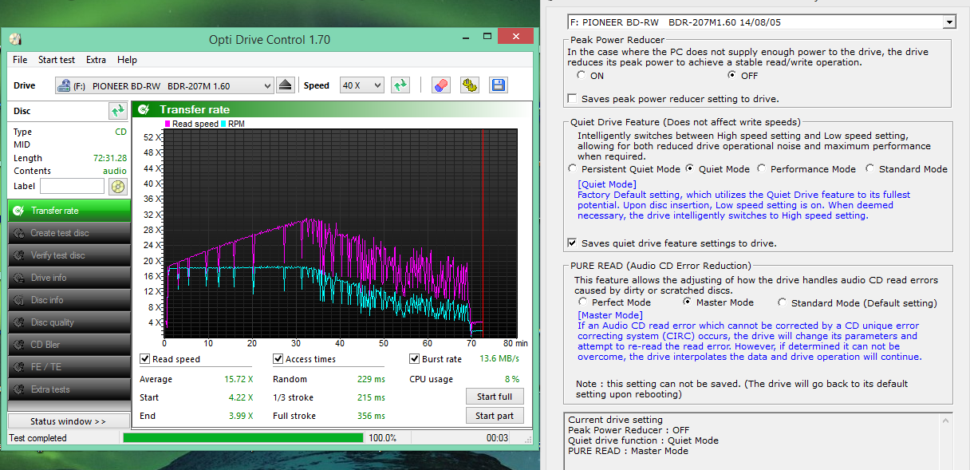970x470 pixels.
Task: Click the Status window button
Action: tap(69, 421)
